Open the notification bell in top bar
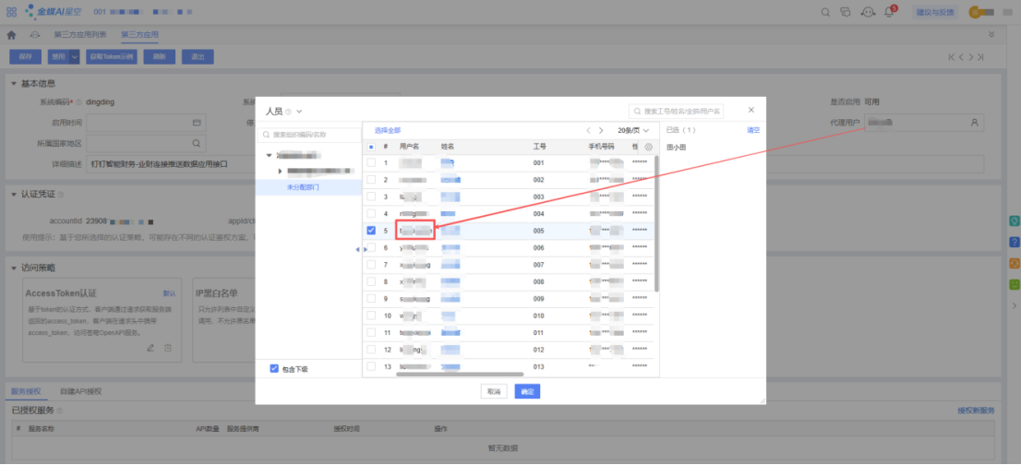The width and height of the screenshot is (1021, 465). pyautogui.click(x=890, y=12)
